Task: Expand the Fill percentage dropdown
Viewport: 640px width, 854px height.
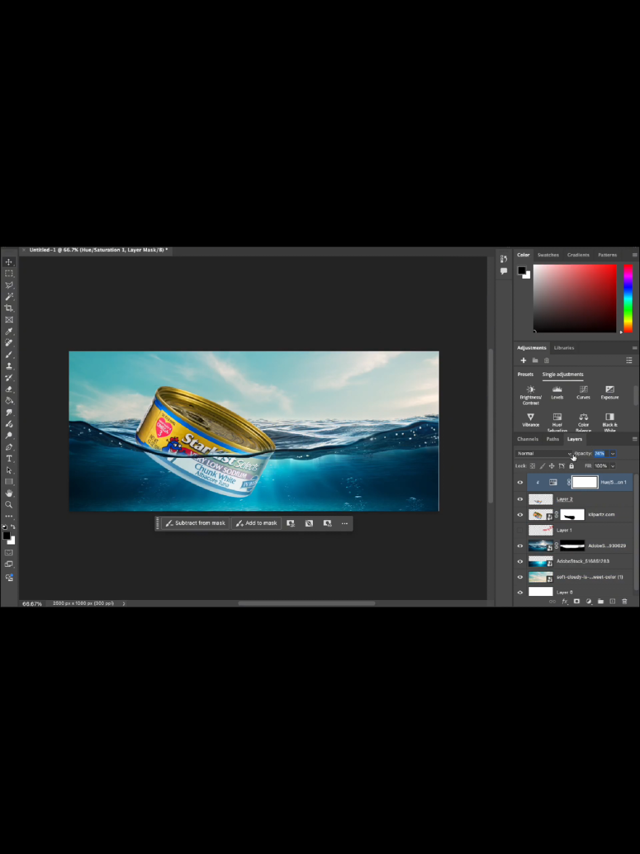Action: pyautogui.click(x=613, y=466)
